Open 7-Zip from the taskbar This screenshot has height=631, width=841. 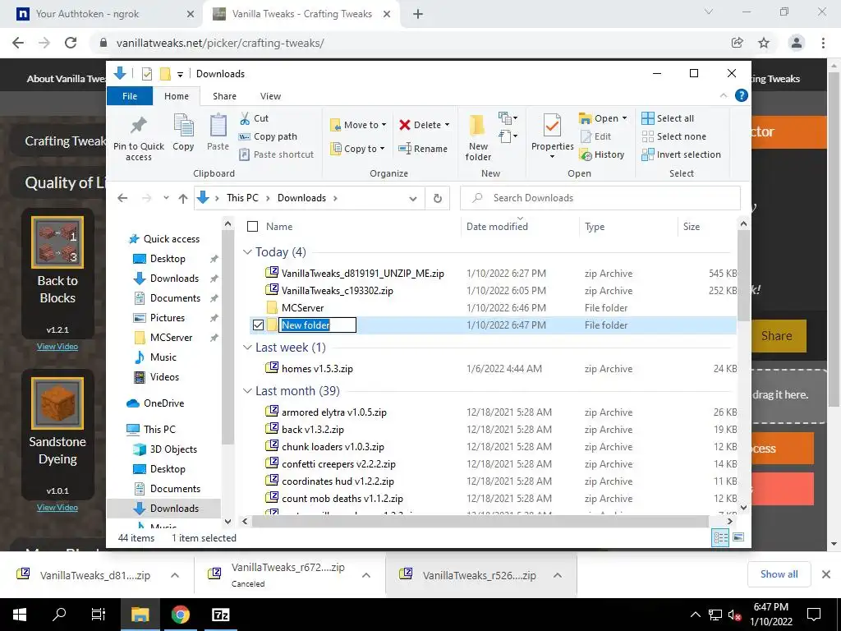(220, 615)
